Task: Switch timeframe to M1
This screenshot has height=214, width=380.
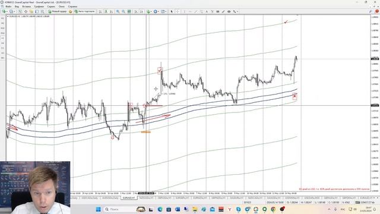Action: (x=2, y=18)
